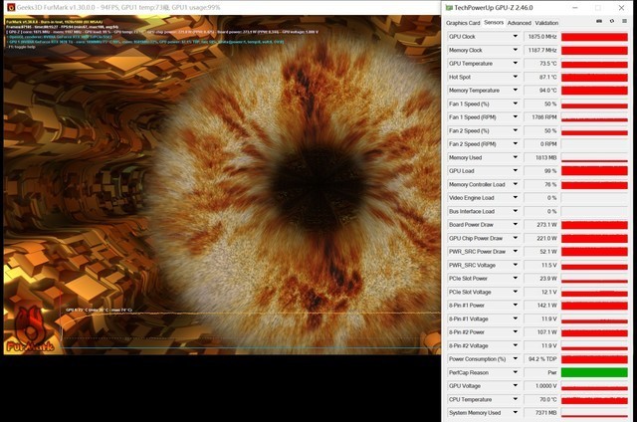
Task: Open the Fan 2 Speed (RPM) dropdown
Action: [516, 143]
